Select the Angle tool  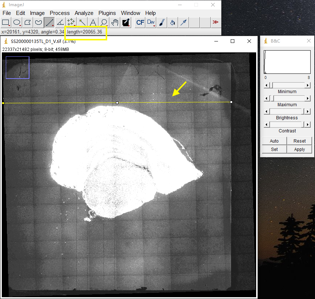60,23
